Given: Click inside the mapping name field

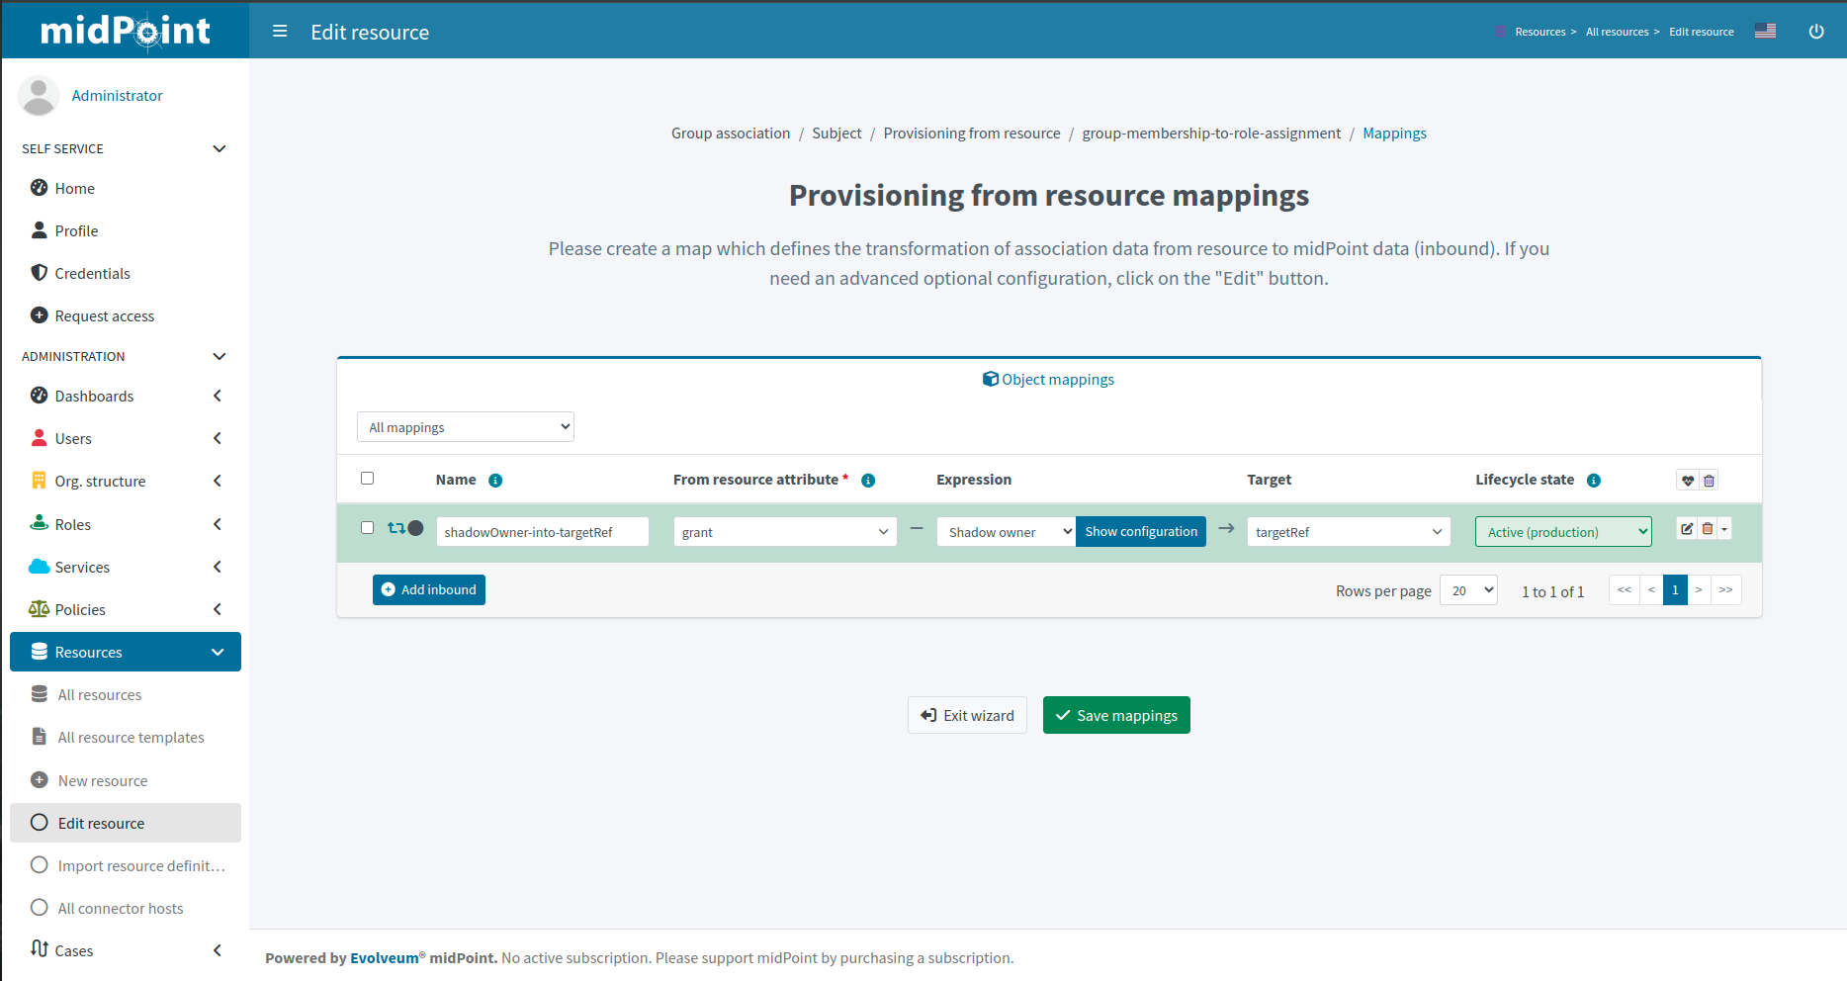Looking at the screenshot, I should coord(542,531).
